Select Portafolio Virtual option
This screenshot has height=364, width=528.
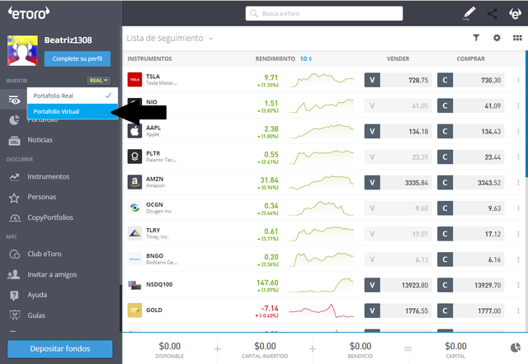(73, 111)
